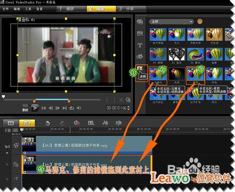Click the right orange trim marker
The image size is (235, 192).
point(69,101)
